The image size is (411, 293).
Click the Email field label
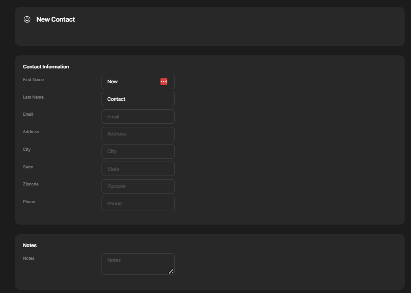pos(28,114)
